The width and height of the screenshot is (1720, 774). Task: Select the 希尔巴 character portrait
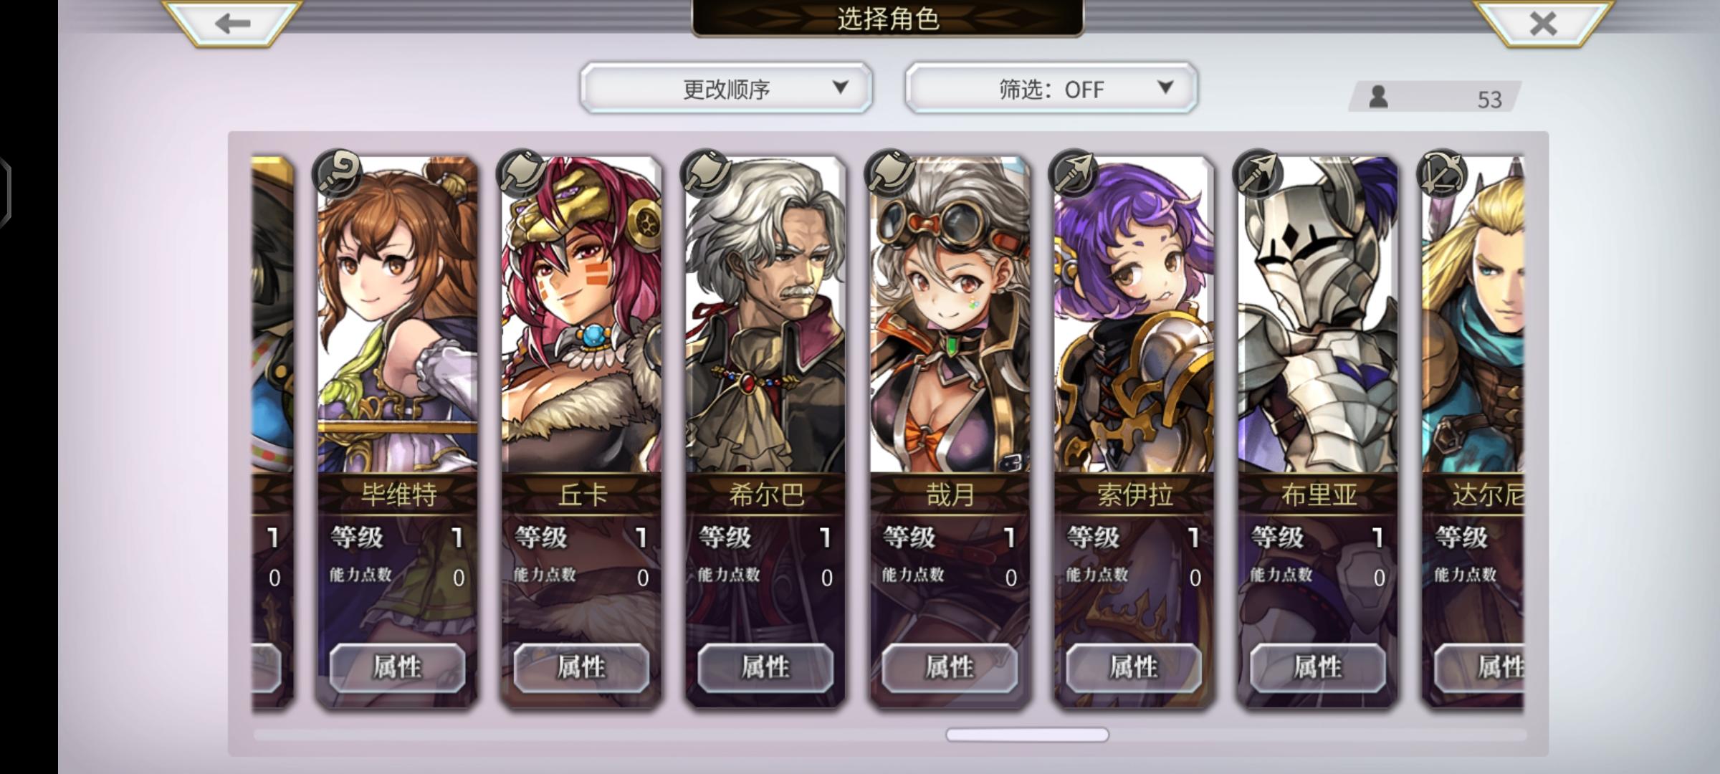(x=765, y=315)
